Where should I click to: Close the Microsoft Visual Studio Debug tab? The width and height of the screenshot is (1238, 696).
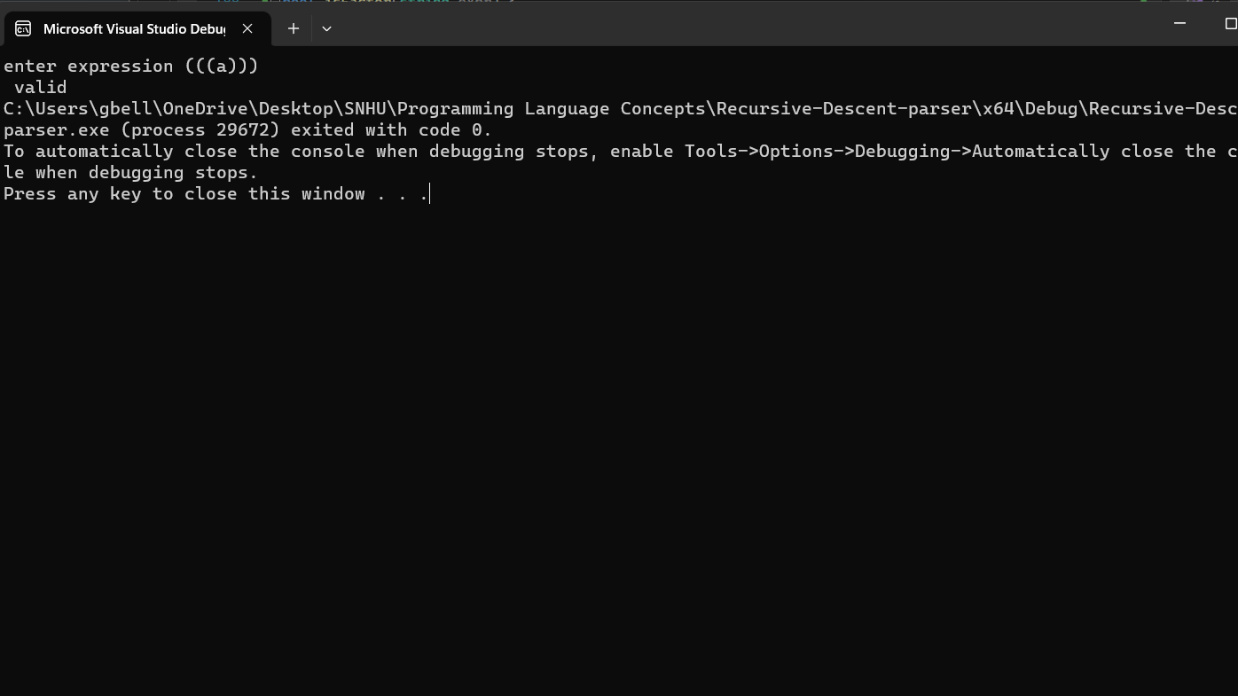click(x=247, y=27)
